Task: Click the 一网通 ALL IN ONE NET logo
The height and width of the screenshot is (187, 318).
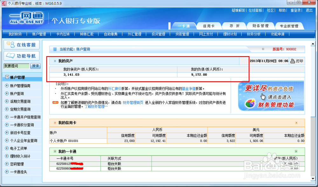Action: pyautogui.click(x=26, y=18)
